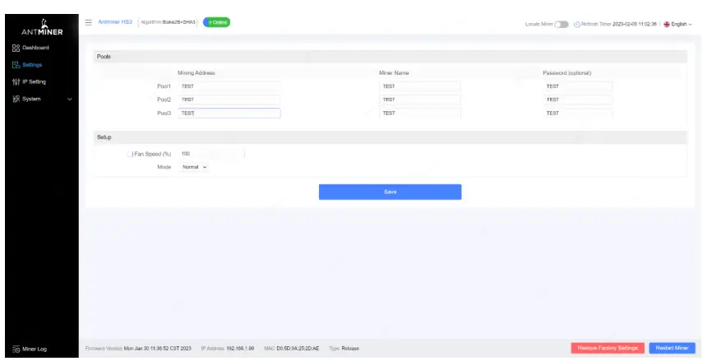Viewport: 703px width, 361px height.
Task: Click the Refresh Timer clock icon
Action: point(577,24)
